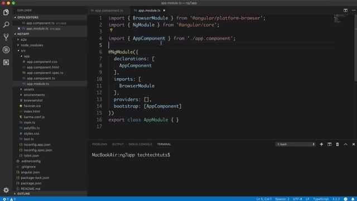
Task: Open notifications bell in status bar
Action: tap(353, 199)
